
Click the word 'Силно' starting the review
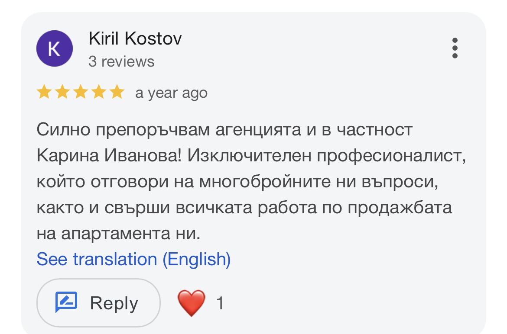tap(63, 130)
